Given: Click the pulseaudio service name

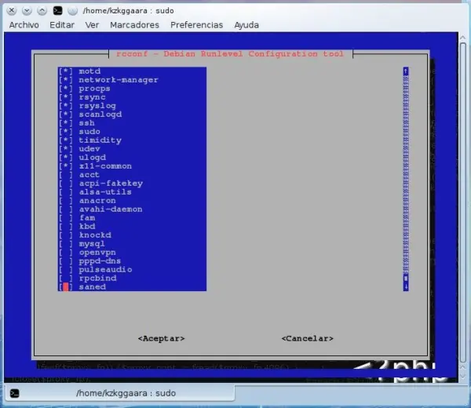Looking at the screenshot, I should coord(105,270).
